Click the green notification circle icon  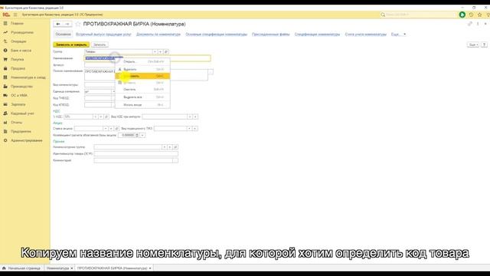pyautogui.click(x=462, y=15)
